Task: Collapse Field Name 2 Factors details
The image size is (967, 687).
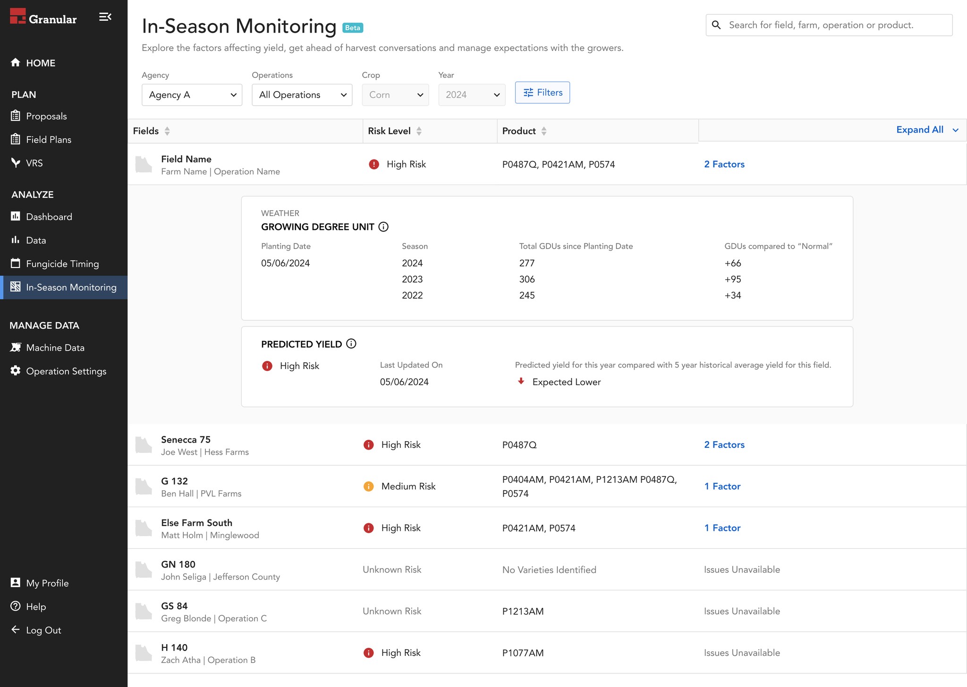Action: click(724, 164)
